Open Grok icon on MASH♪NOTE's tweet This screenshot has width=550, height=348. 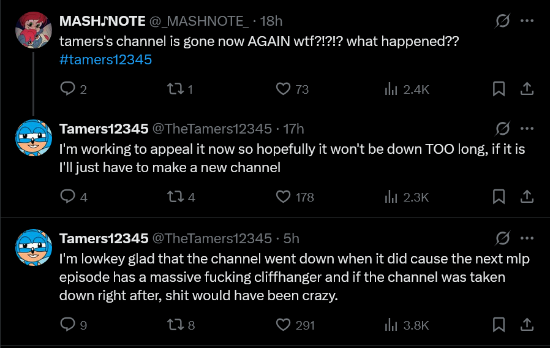click(502, 21)
